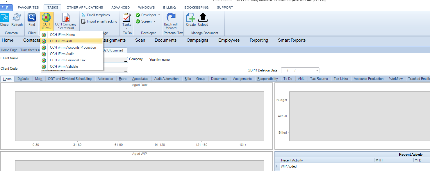The height and width of the screenshot is (171, 430).
Task: Select CCH iFirm Audit menu entry
Action: pyautogui.click(x=72, y=54)
